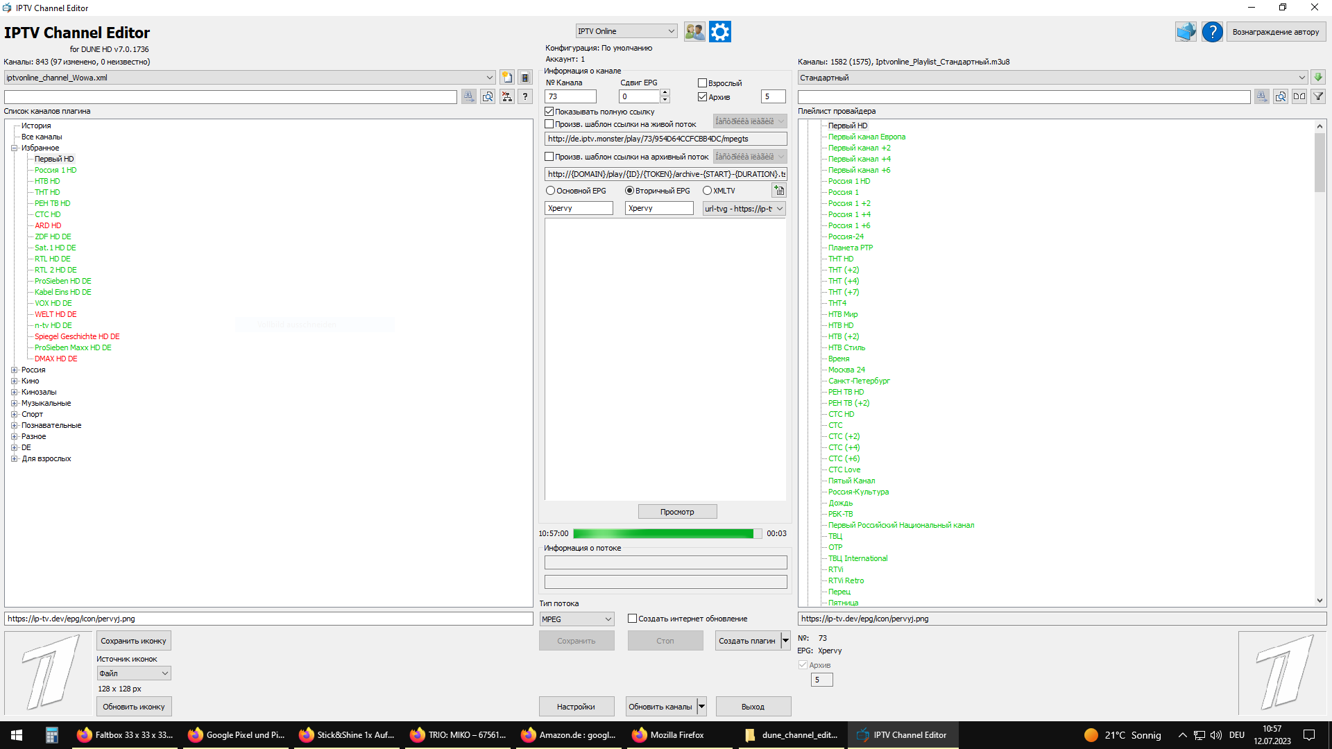Click the small question mark icon in left panel

tap(525, 96)
